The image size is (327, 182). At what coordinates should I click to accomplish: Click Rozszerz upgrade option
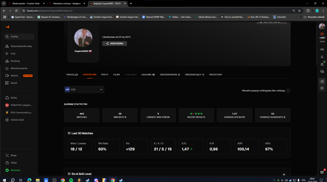pyautogui.click(x=13, y=170)
